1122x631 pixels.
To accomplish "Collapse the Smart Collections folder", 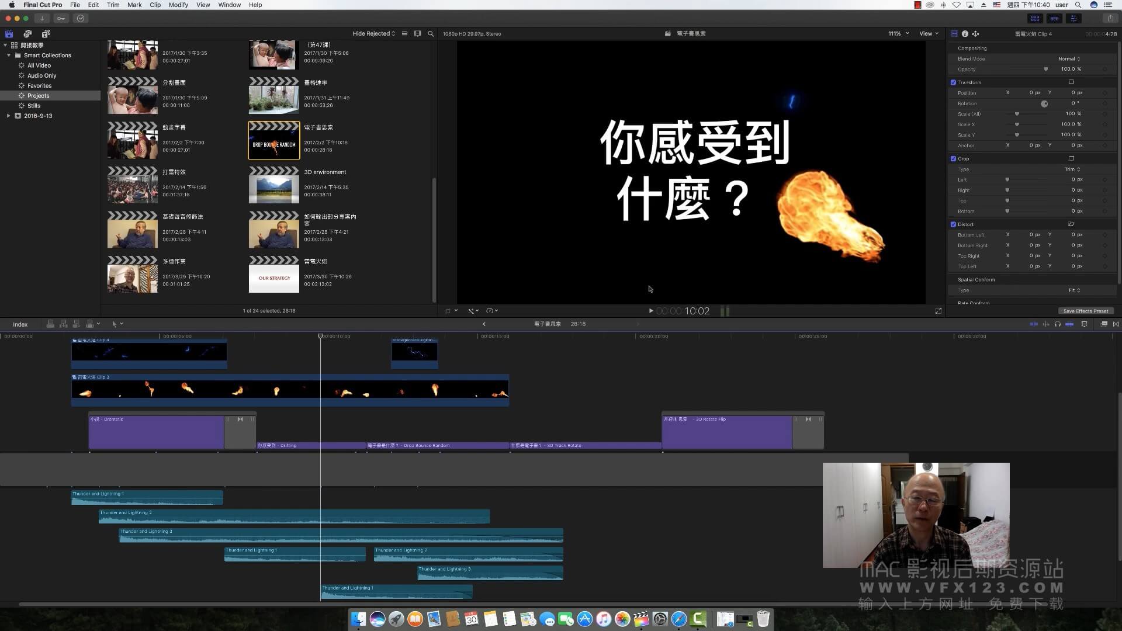I will coord(9,56).
